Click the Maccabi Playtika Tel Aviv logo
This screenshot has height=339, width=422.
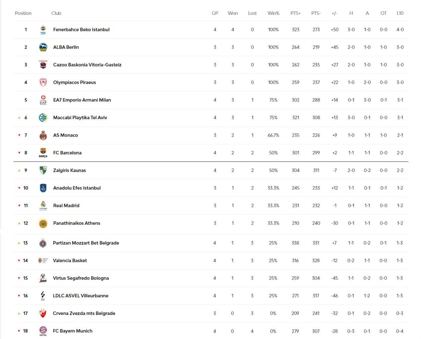(x=43, y=118)
